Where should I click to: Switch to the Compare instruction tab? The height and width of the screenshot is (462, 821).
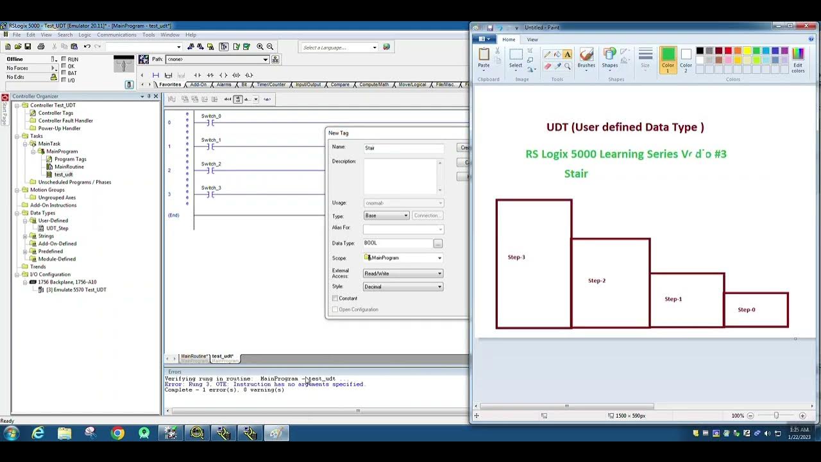click(340, 85)
